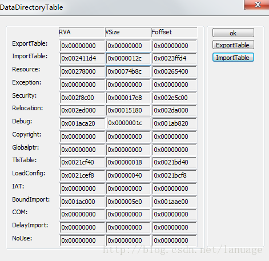Focus the Copyright VSize field
Image resolution: width=269 pixels, height=261 pixels.
point(129,136)
